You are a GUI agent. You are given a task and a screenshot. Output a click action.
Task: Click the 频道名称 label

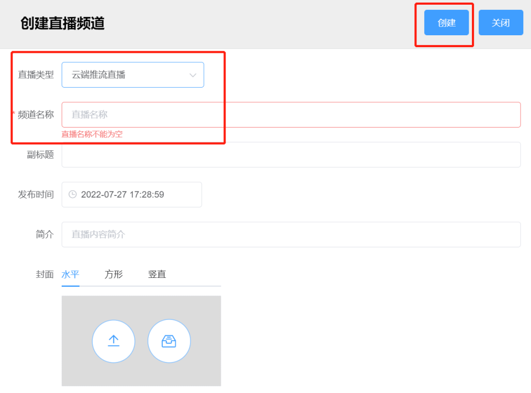tap(36, 115)
